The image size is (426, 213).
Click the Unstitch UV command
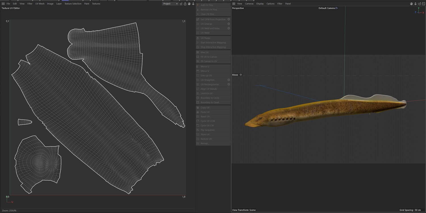pyautogui.click(x=213, y=93)
